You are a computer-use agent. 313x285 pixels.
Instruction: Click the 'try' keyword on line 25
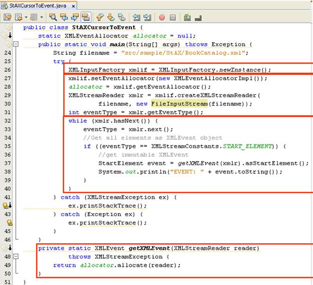click(x=59, y=61)
